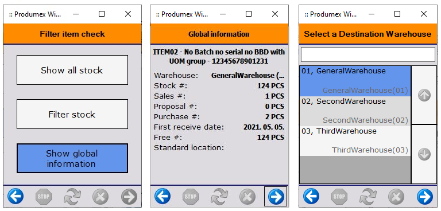The width and height of the screenshot is (441, 211).
Task: Click back arrow in Filter item check window
Action: coord(16,196)
